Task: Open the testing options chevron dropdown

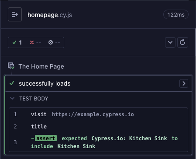Action: pyautogui.click(x=170, y=42)
